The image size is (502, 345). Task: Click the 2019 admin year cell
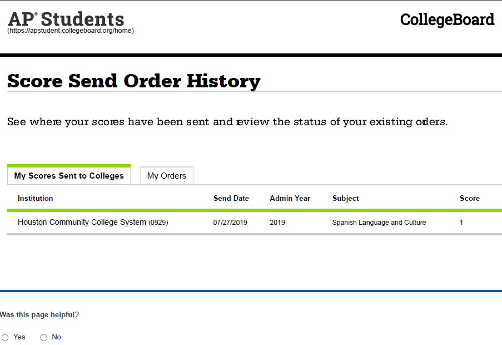click(x=277, y=223)
